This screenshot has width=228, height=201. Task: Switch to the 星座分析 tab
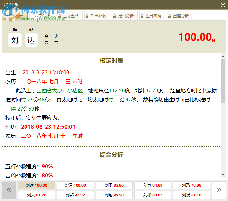180,16
